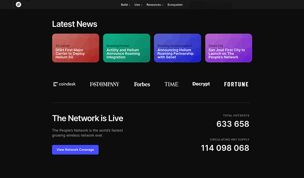Click the fastest growing wireless network description
The width and height of the screenshot is (304, 178).
click(87, 133)
